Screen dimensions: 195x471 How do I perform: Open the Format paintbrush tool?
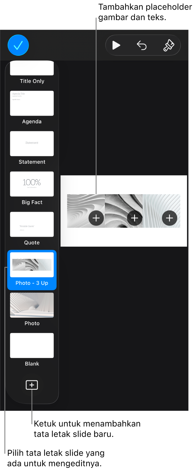168,45
